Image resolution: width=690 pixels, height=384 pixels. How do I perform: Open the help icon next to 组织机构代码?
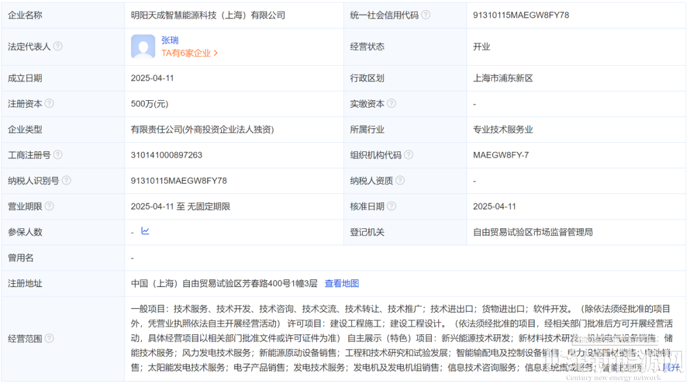pos(408,154)
